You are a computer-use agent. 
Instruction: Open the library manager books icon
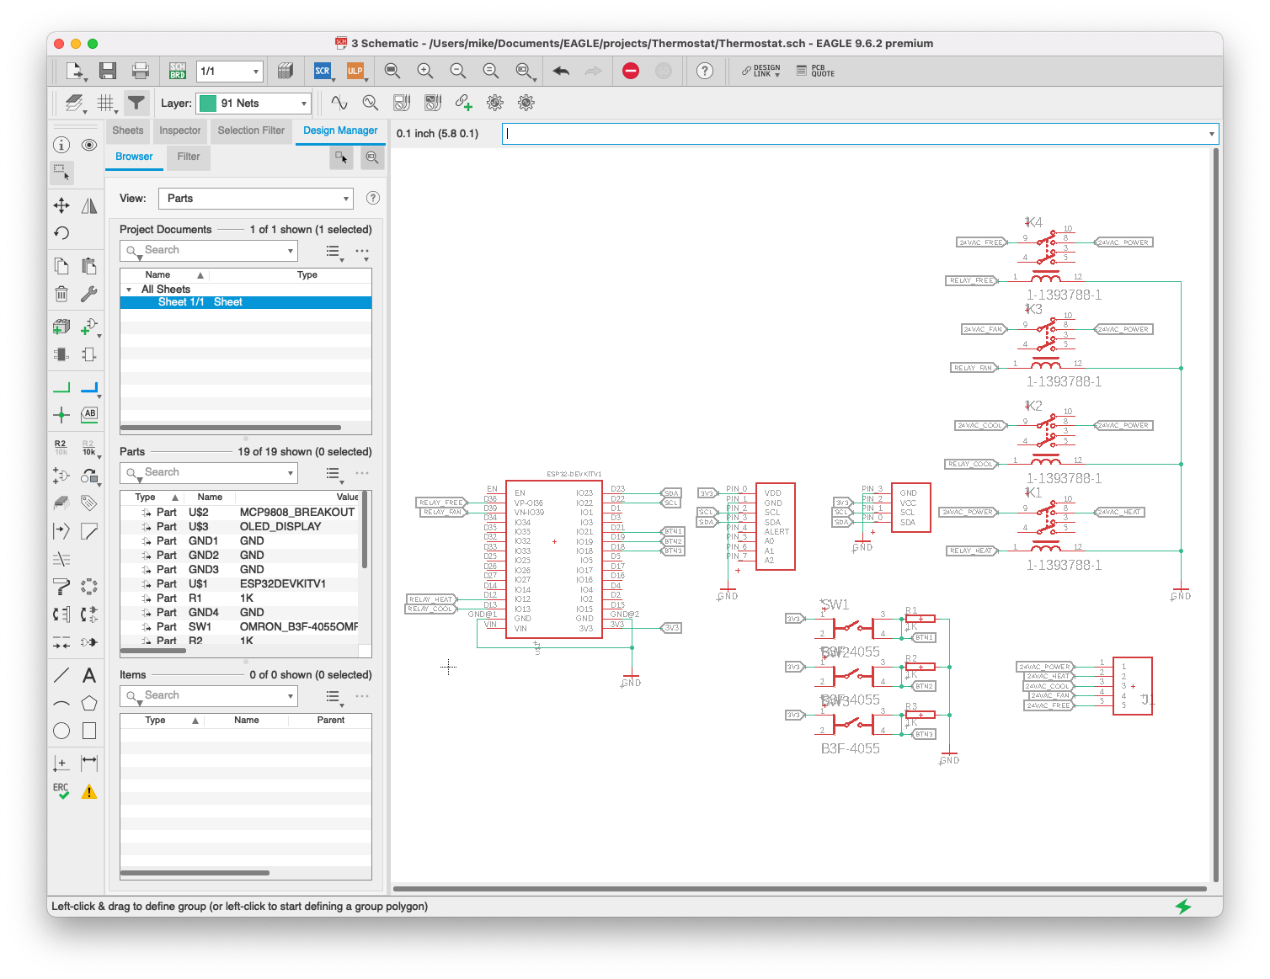click(x=285, y=71)
